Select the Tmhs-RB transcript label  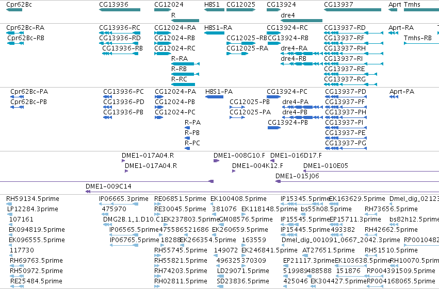(418, 38)
